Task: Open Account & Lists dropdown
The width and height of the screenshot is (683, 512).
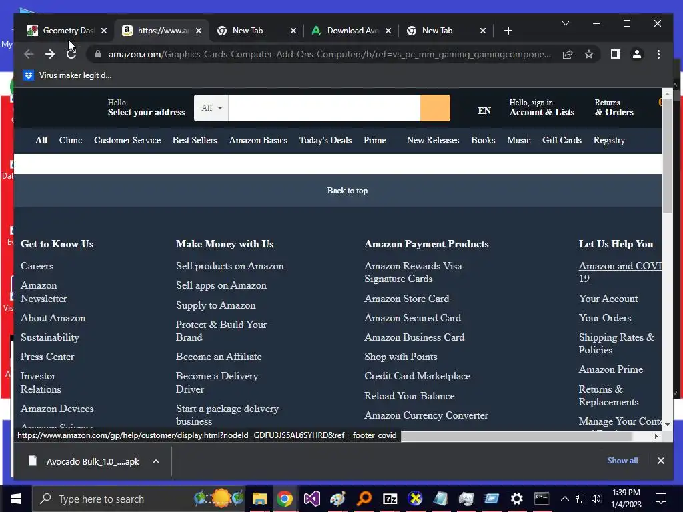Action: point(542,107)
